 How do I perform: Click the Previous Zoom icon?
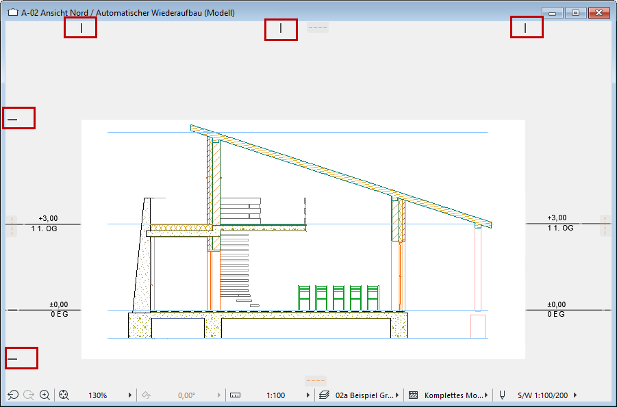point(12,395)
